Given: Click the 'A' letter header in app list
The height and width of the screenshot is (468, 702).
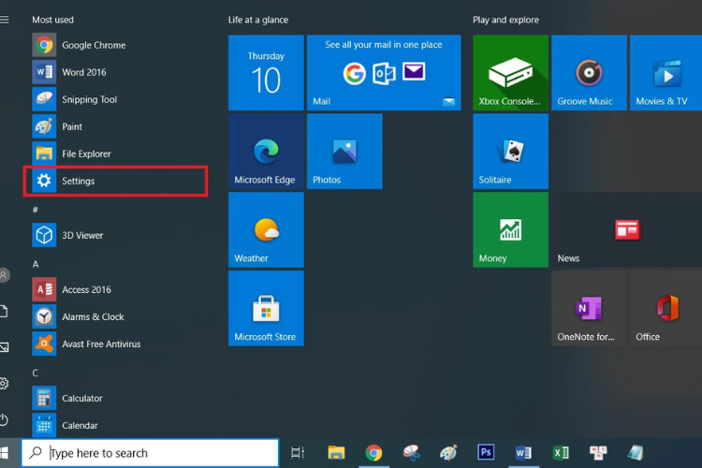Looking at the screenshot, I should click(36, 264).
